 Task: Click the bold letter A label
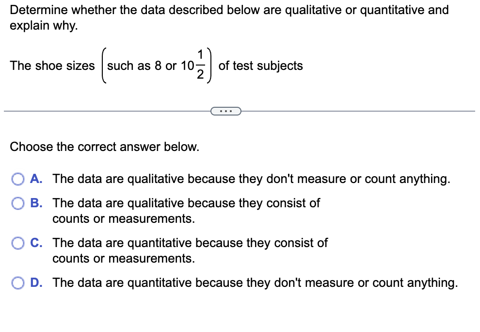click(36, 179)
